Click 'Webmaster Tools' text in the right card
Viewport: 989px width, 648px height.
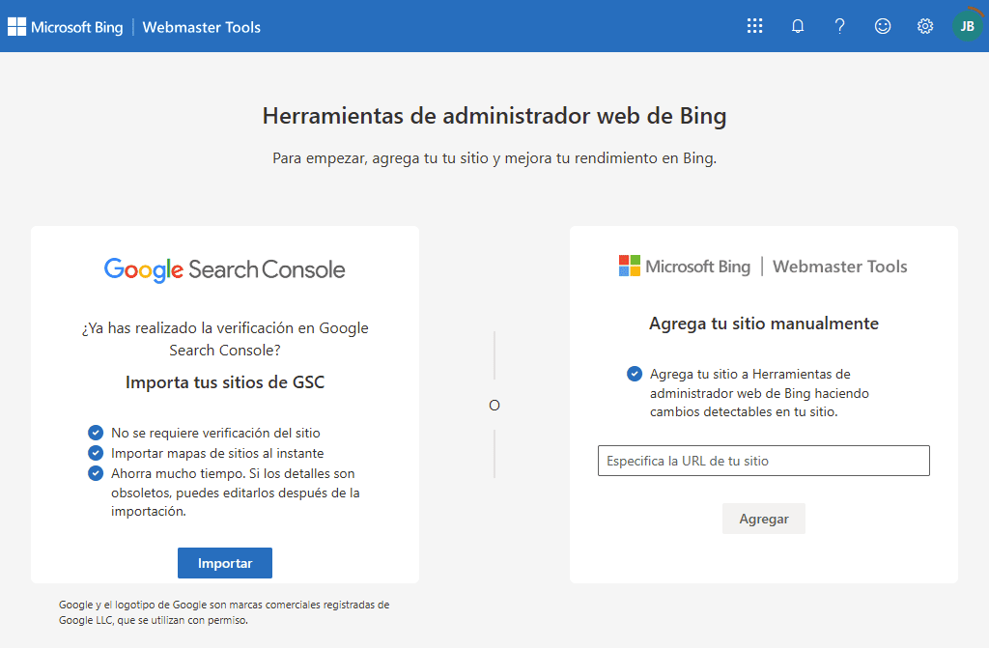coord(840,267)
